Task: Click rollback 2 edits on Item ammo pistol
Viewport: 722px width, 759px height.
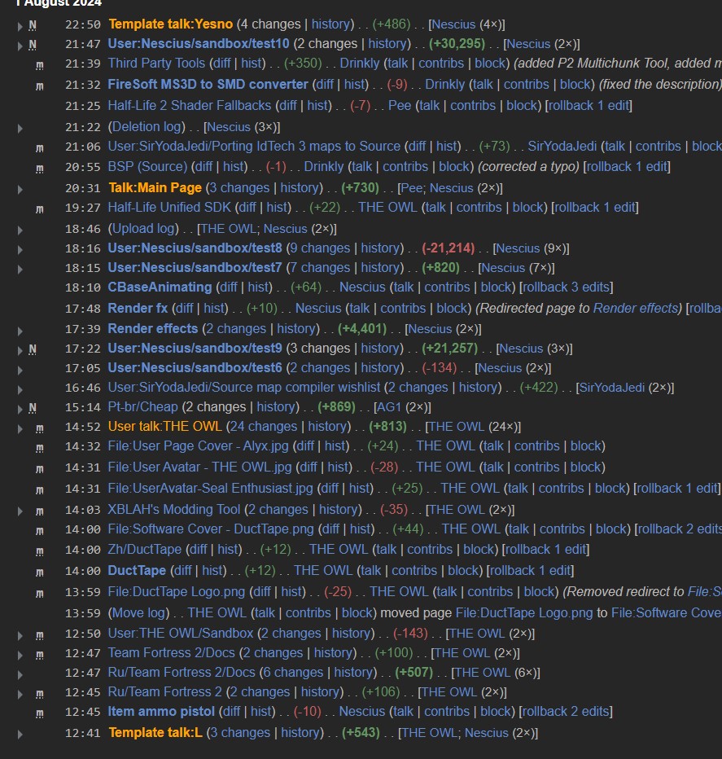Action: tap(566, 711)
